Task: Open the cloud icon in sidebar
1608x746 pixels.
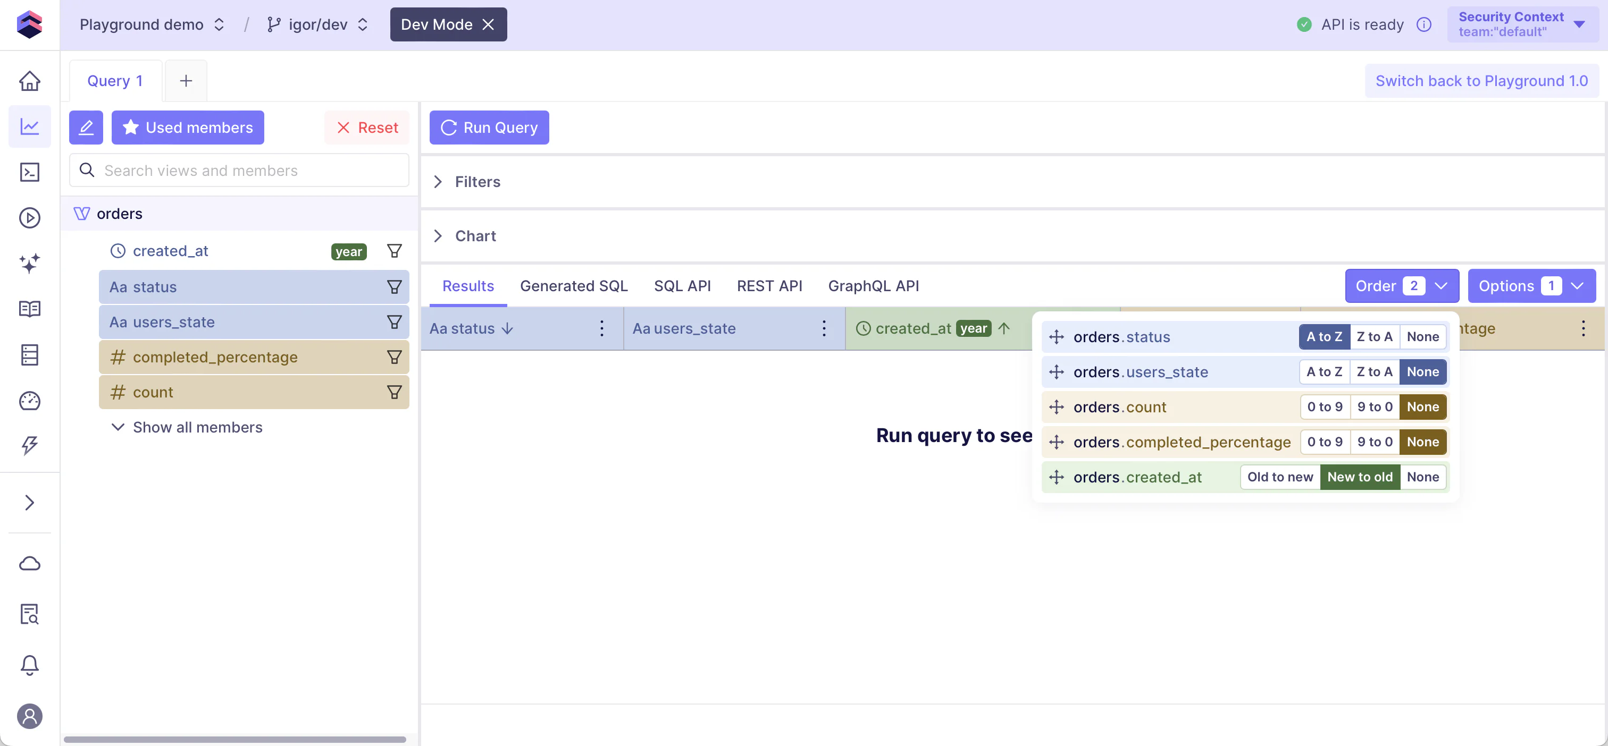Action: click(29, 564)
